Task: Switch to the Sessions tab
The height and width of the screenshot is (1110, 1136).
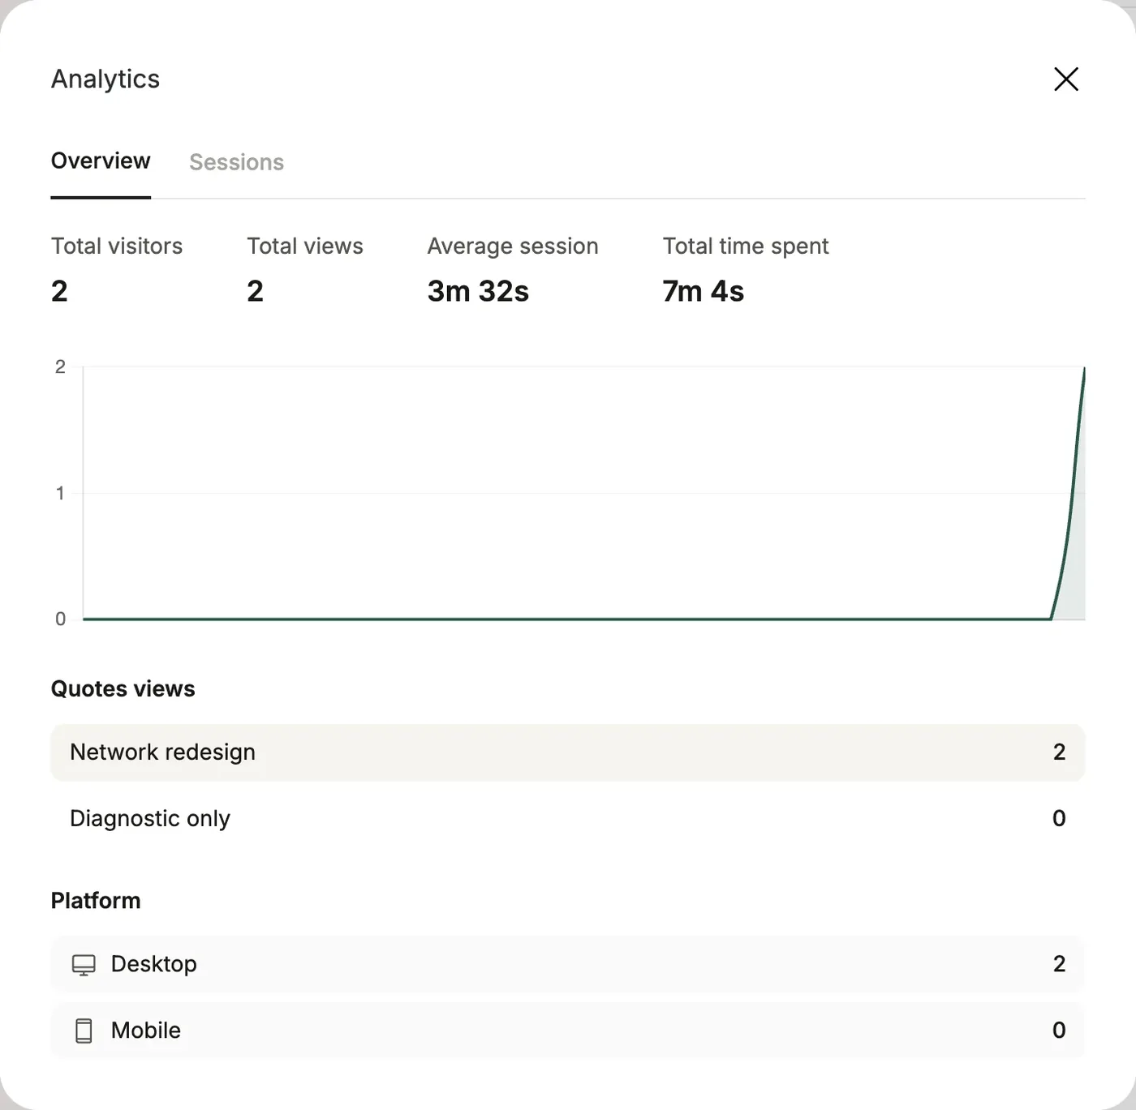Action: pos(236,162)
